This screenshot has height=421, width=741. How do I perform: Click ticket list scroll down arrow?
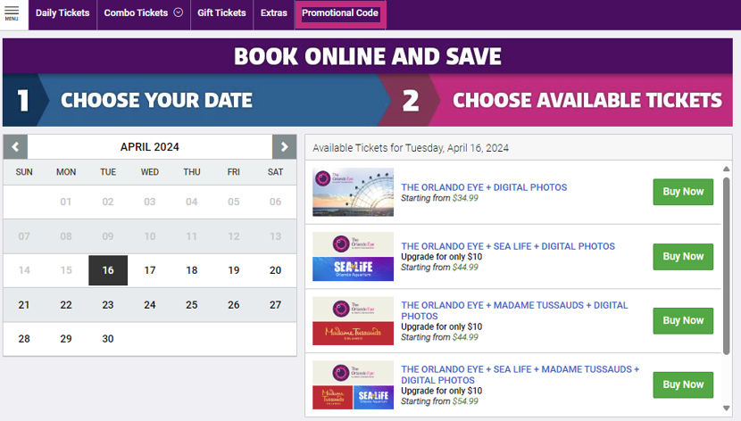pos(727,409)
